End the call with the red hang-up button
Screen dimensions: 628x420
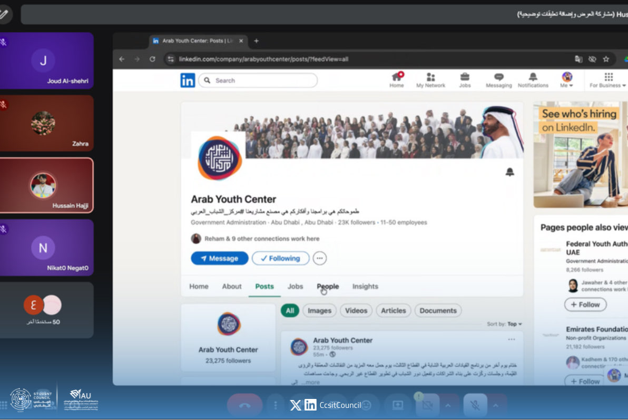244,405
